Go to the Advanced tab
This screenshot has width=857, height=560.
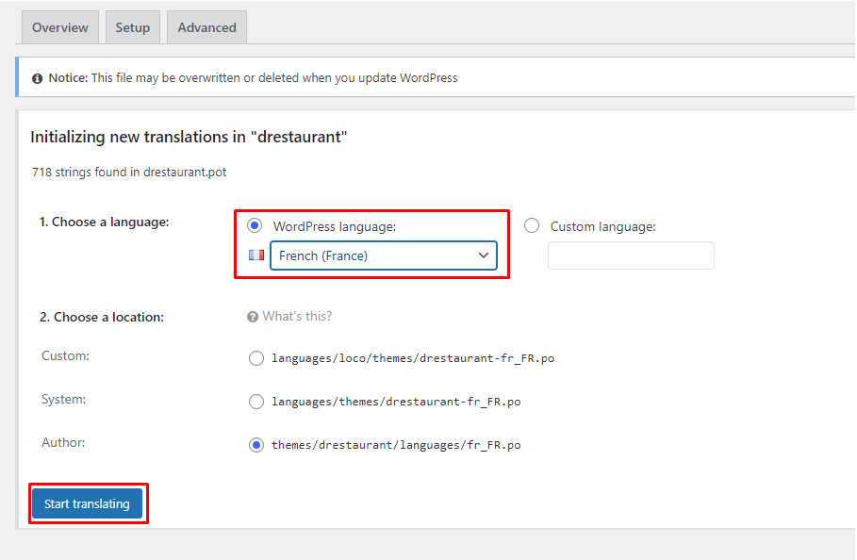[x=206, y=27]
